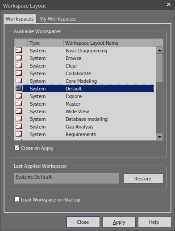
Task: Open the Workspaces tab
Action: click(20, 19)
